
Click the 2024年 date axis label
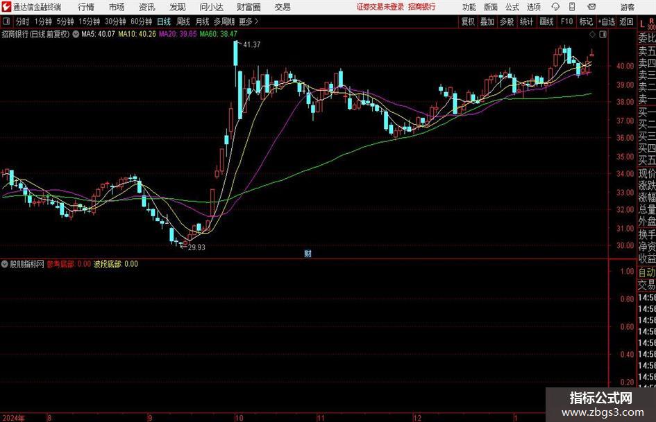(13, 418)
